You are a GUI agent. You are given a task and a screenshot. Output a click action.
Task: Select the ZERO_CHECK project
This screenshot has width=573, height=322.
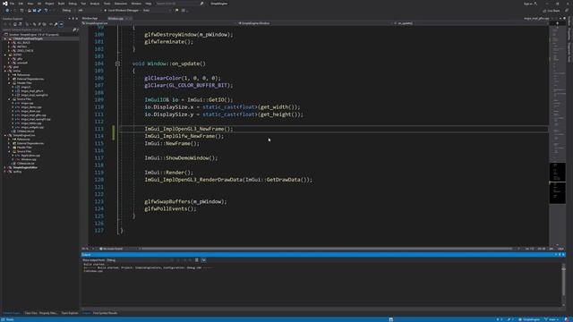tap(25, 51)
